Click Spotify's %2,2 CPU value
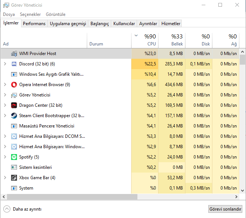The image size is (246, 218). tap(151, 157)
